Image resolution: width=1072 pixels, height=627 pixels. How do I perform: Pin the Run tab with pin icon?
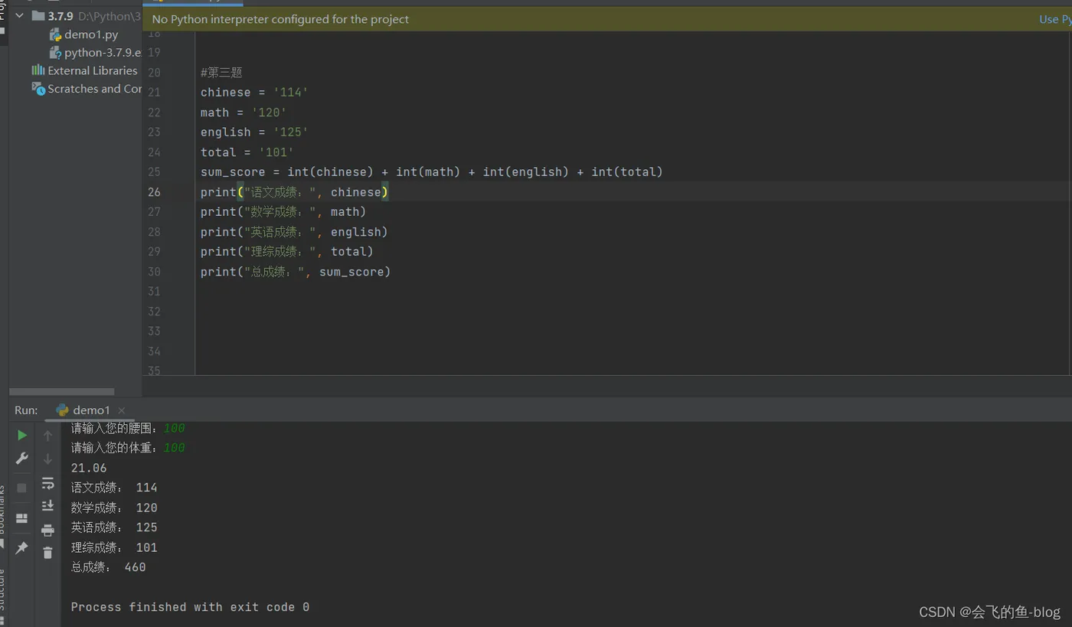(x=22, y=548)
